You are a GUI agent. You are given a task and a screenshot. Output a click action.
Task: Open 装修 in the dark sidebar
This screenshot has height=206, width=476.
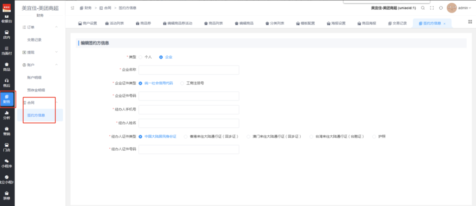pyautogui.click(x=7, y=196)
